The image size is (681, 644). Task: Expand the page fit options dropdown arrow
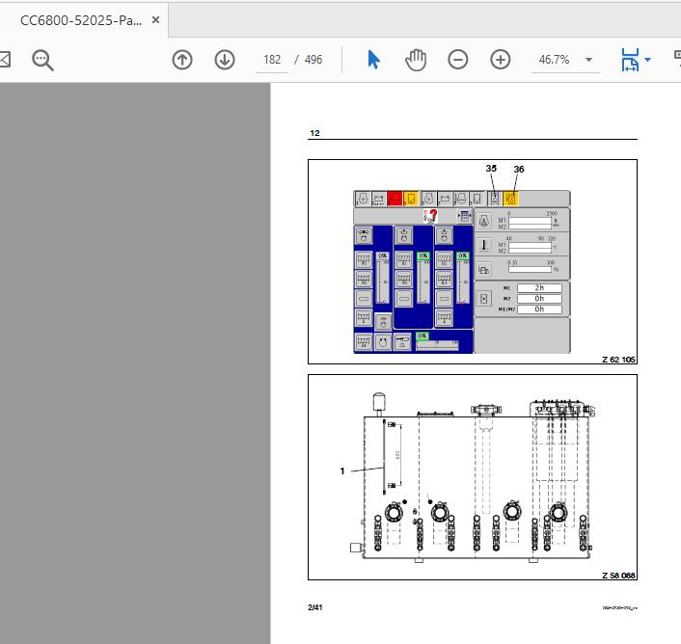[x=647, y=60]
